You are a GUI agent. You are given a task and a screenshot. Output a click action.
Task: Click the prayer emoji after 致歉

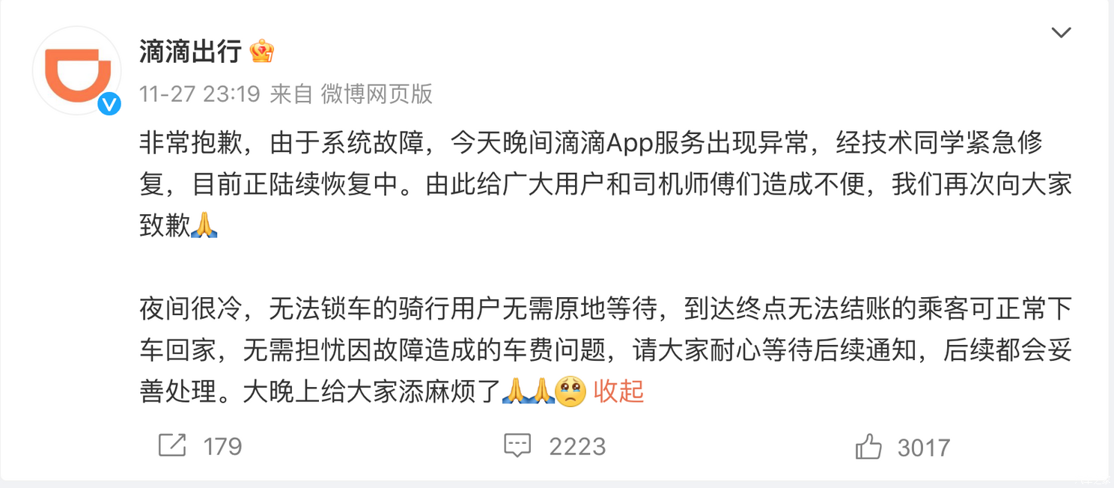[204, 225]
